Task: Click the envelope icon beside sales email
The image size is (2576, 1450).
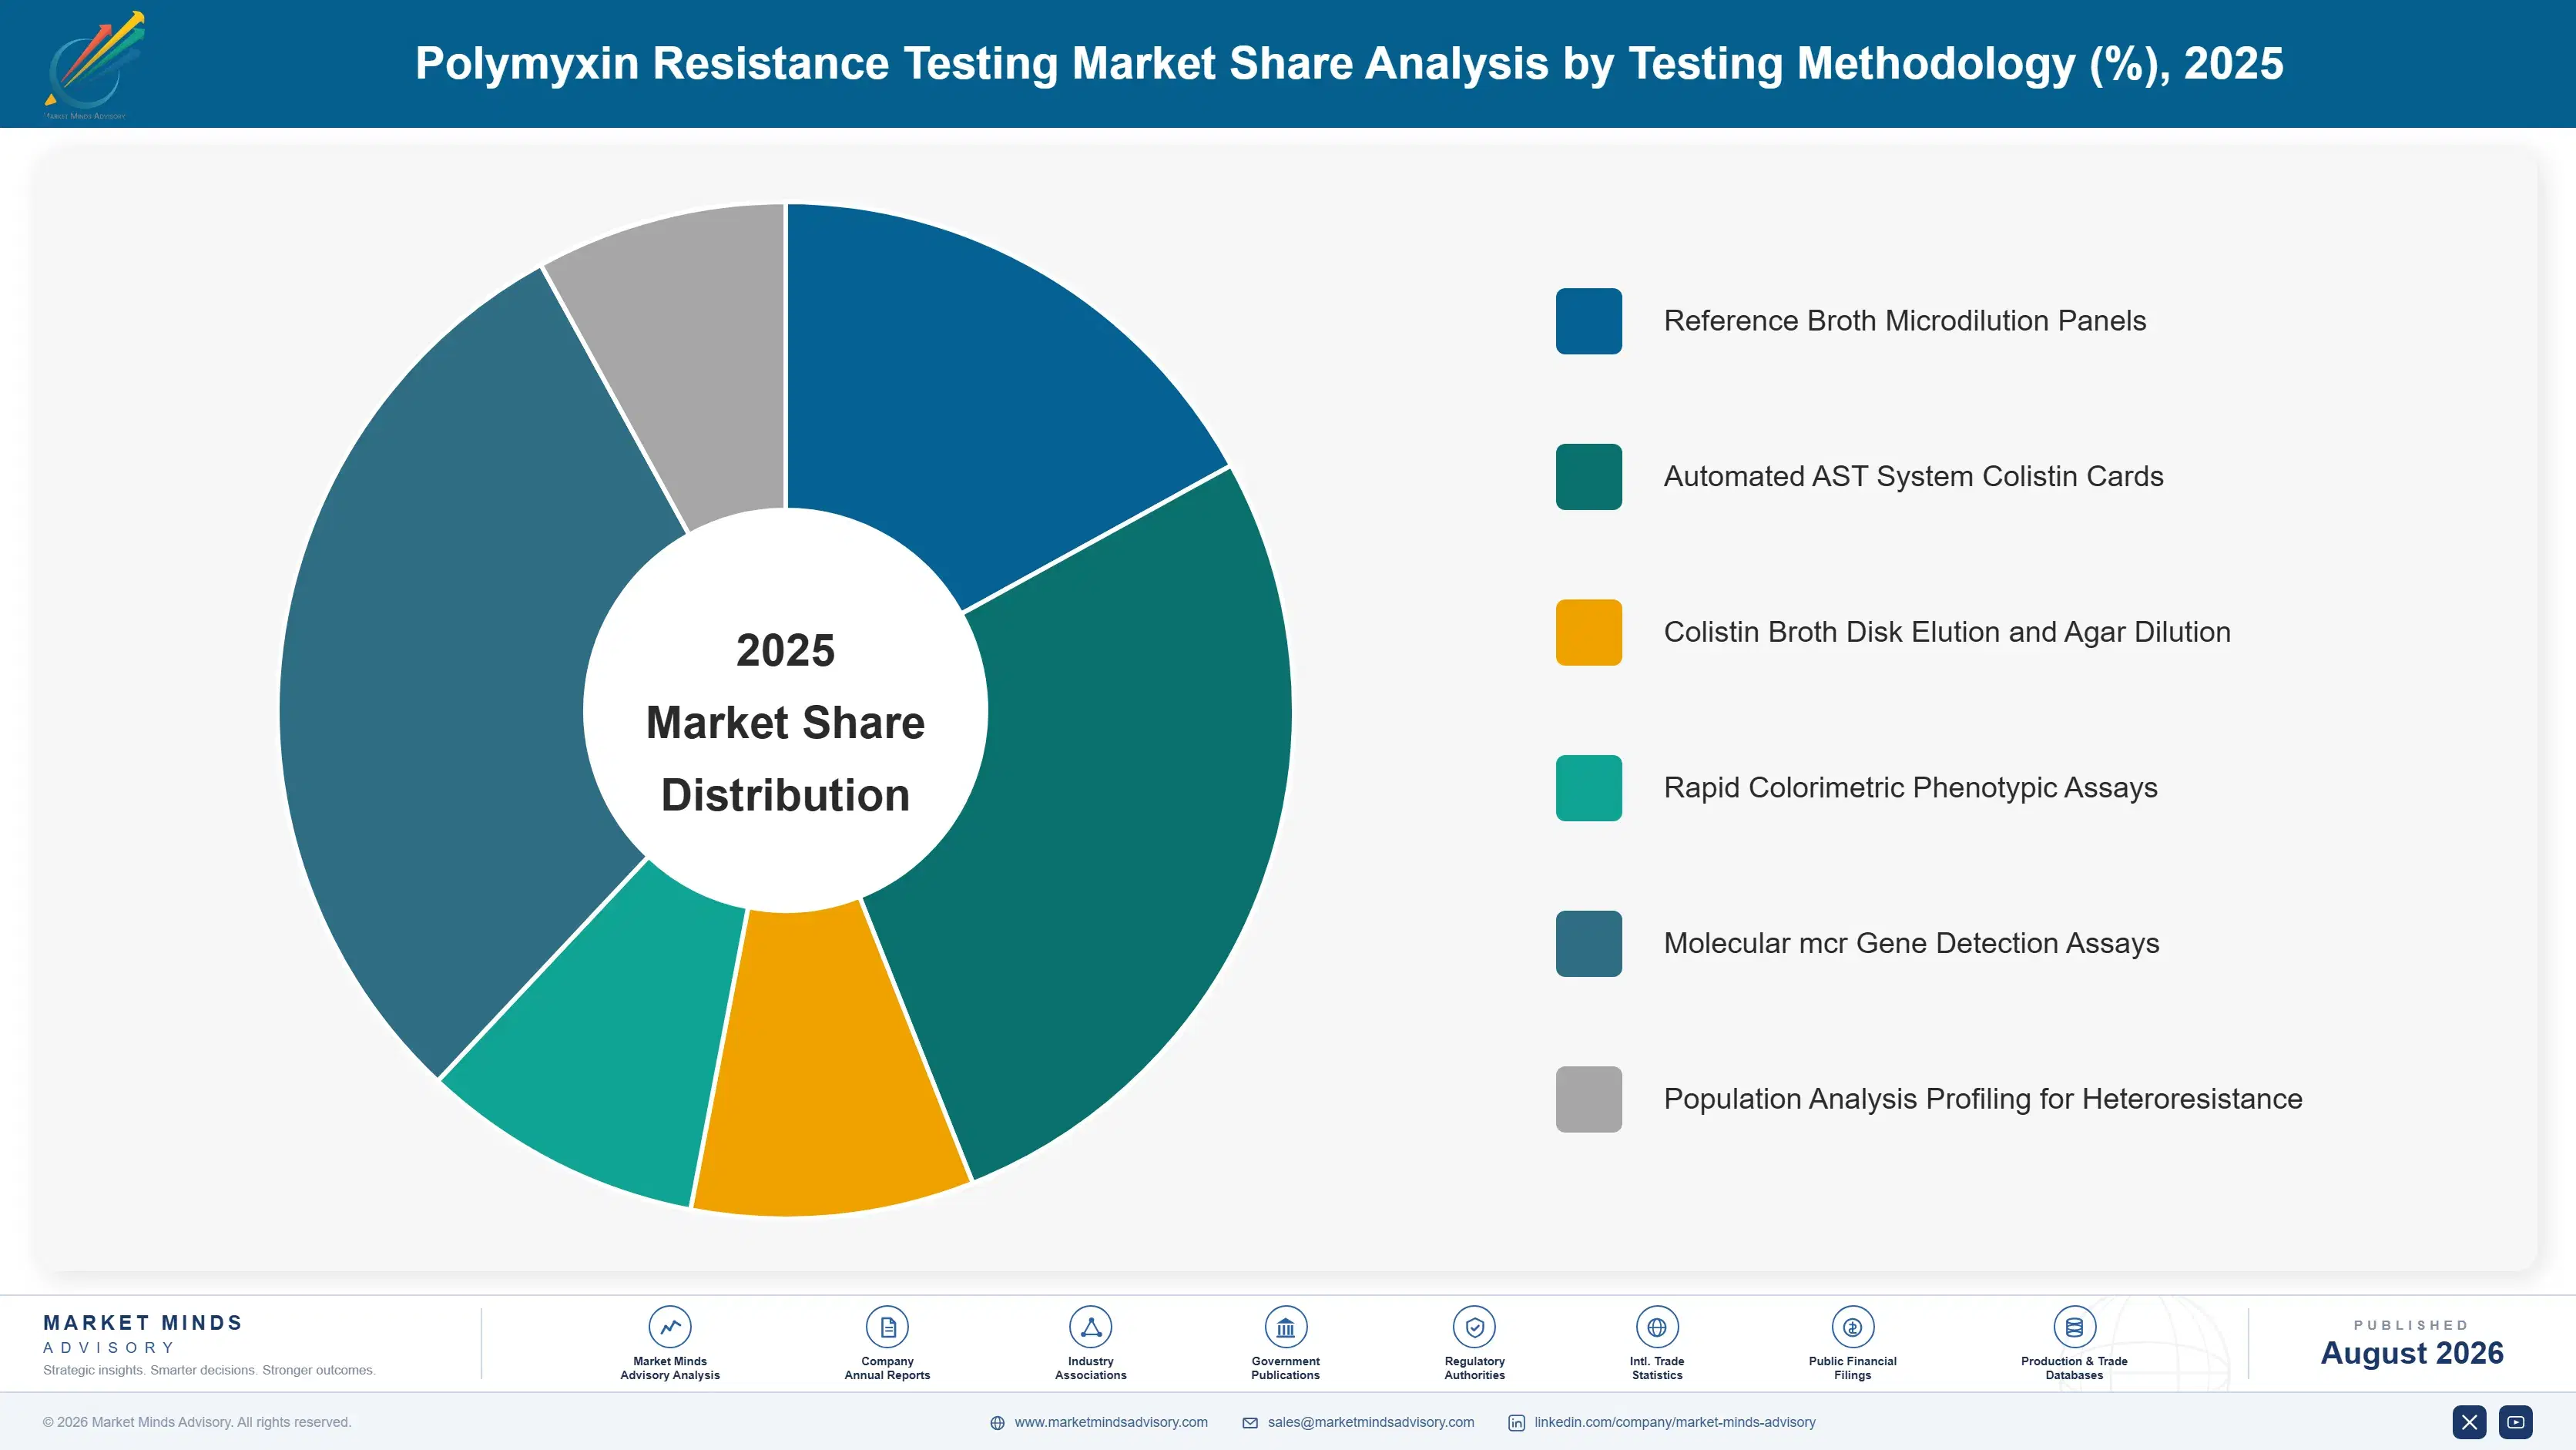Action: 1250,1423
